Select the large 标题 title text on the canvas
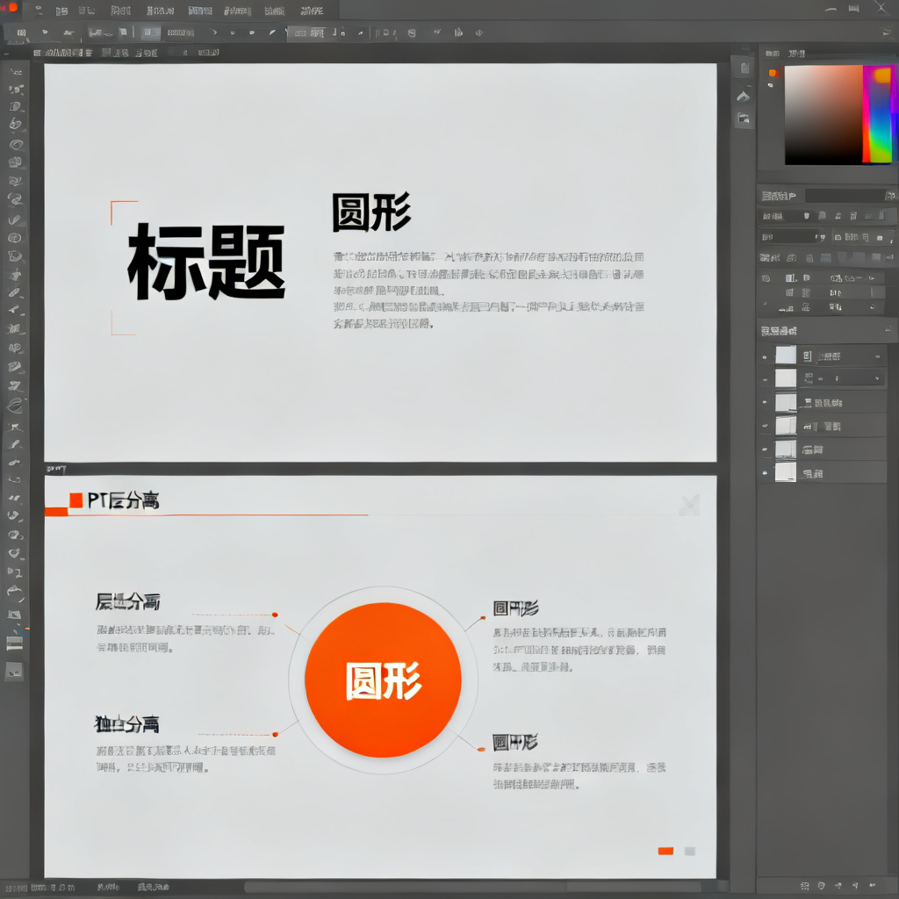Viewport: 899px width, 899px height. pos(206,262)
